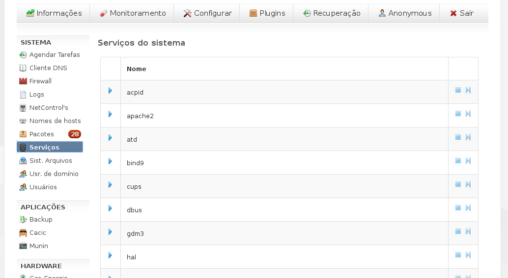
Task: Click the 28 badge next to Pacotes
Action: coord(75,134)
